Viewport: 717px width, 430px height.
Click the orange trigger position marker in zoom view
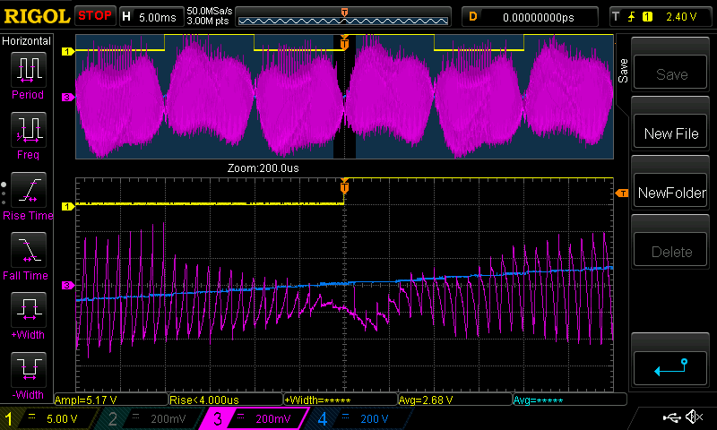click(344, 186)
